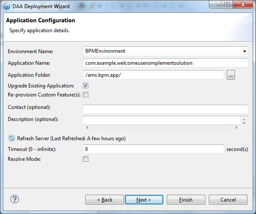Open help via question mark icon
The image size is (256, 214).
coord(15,199)
